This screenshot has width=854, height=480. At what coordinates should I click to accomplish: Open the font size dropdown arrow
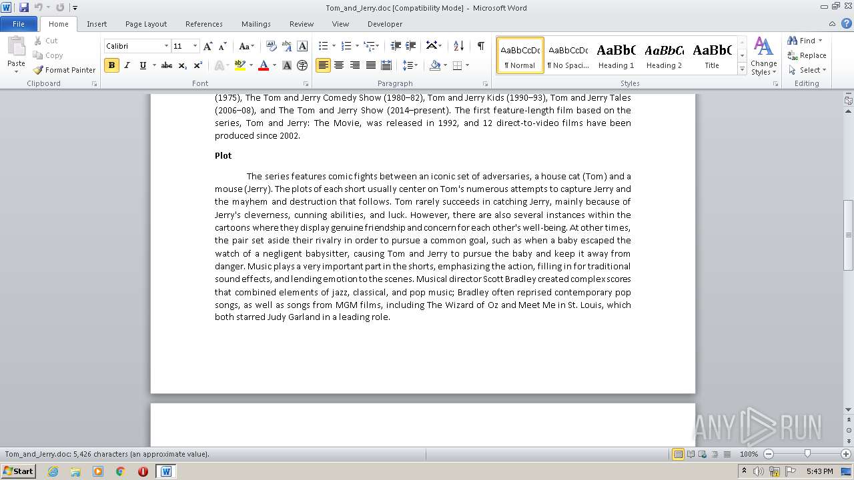(195, 46)
